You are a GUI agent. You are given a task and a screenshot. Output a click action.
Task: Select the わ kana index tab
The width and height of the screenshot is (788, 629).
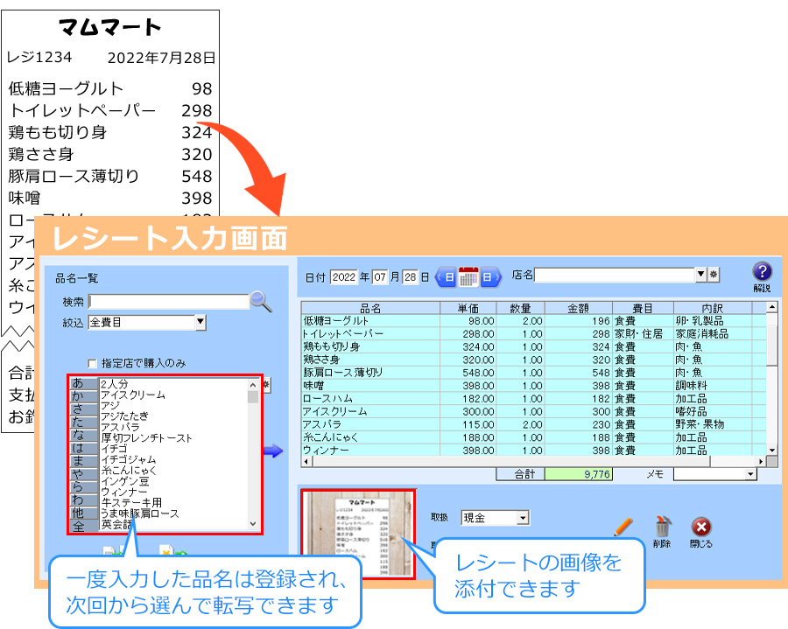(83, 501)
